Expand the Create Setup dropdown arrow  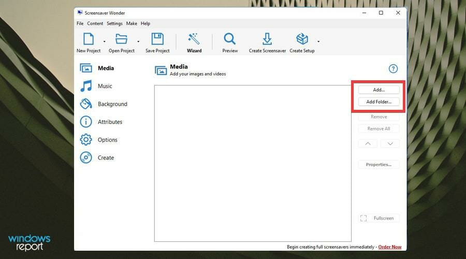point(318,41)
